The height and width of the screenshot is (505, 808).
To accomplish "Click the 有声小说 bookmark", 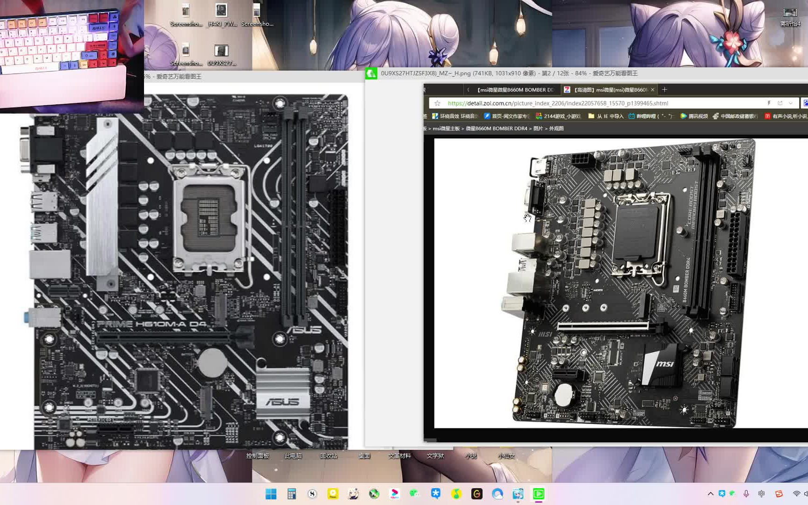I will coord(786,116).
